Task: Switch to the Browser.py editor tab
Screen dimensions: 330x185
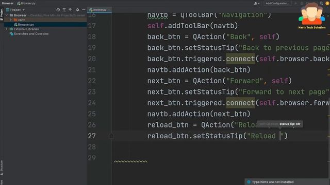Action: pos(100,10)
